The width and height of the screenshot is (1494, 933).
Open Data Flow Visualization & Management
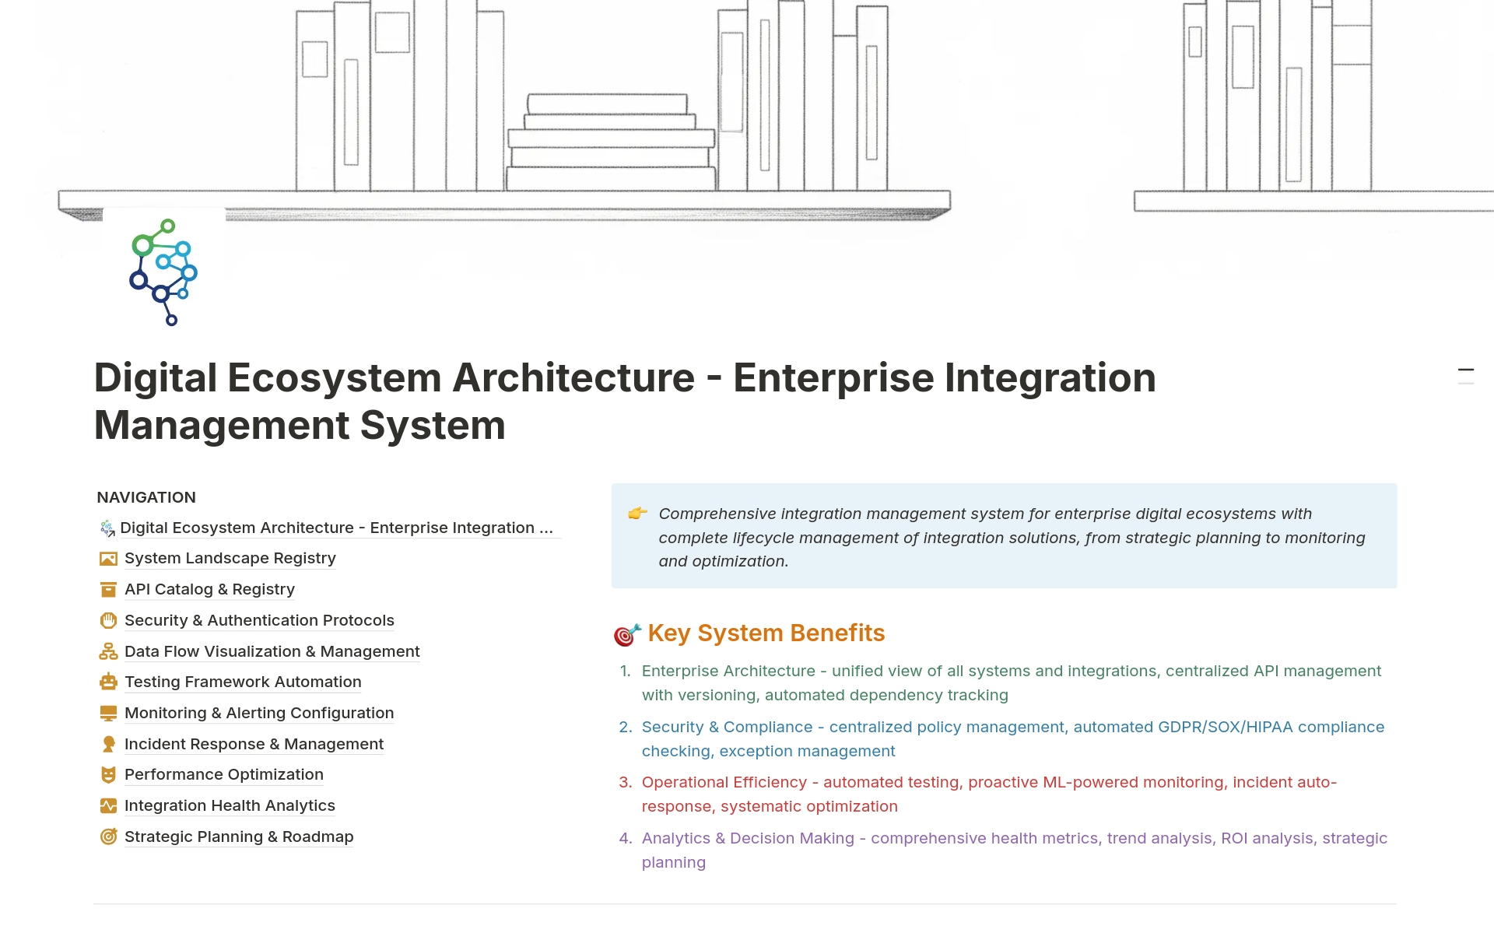(272, 651)
